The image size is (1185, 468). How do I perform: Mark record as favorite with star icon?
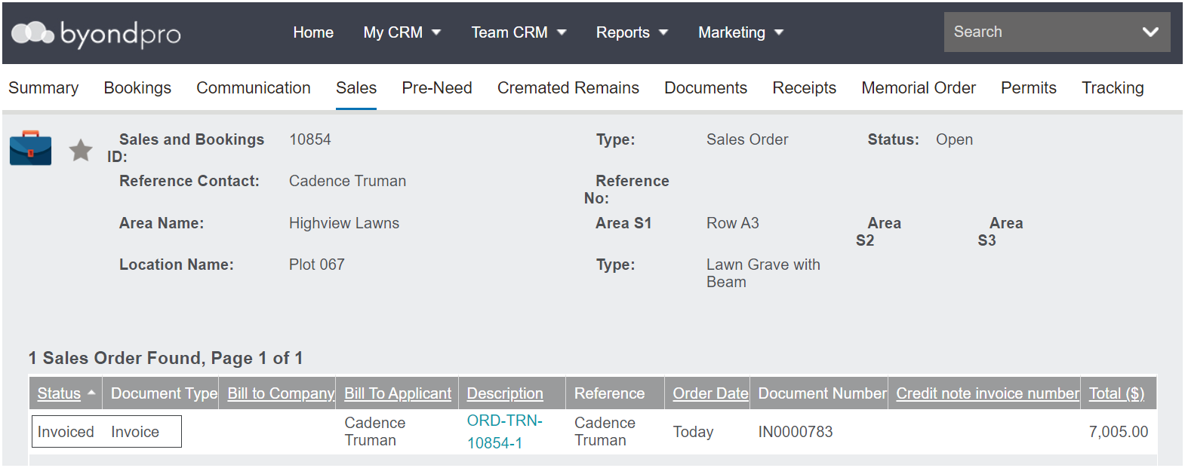tap(81, 151)
